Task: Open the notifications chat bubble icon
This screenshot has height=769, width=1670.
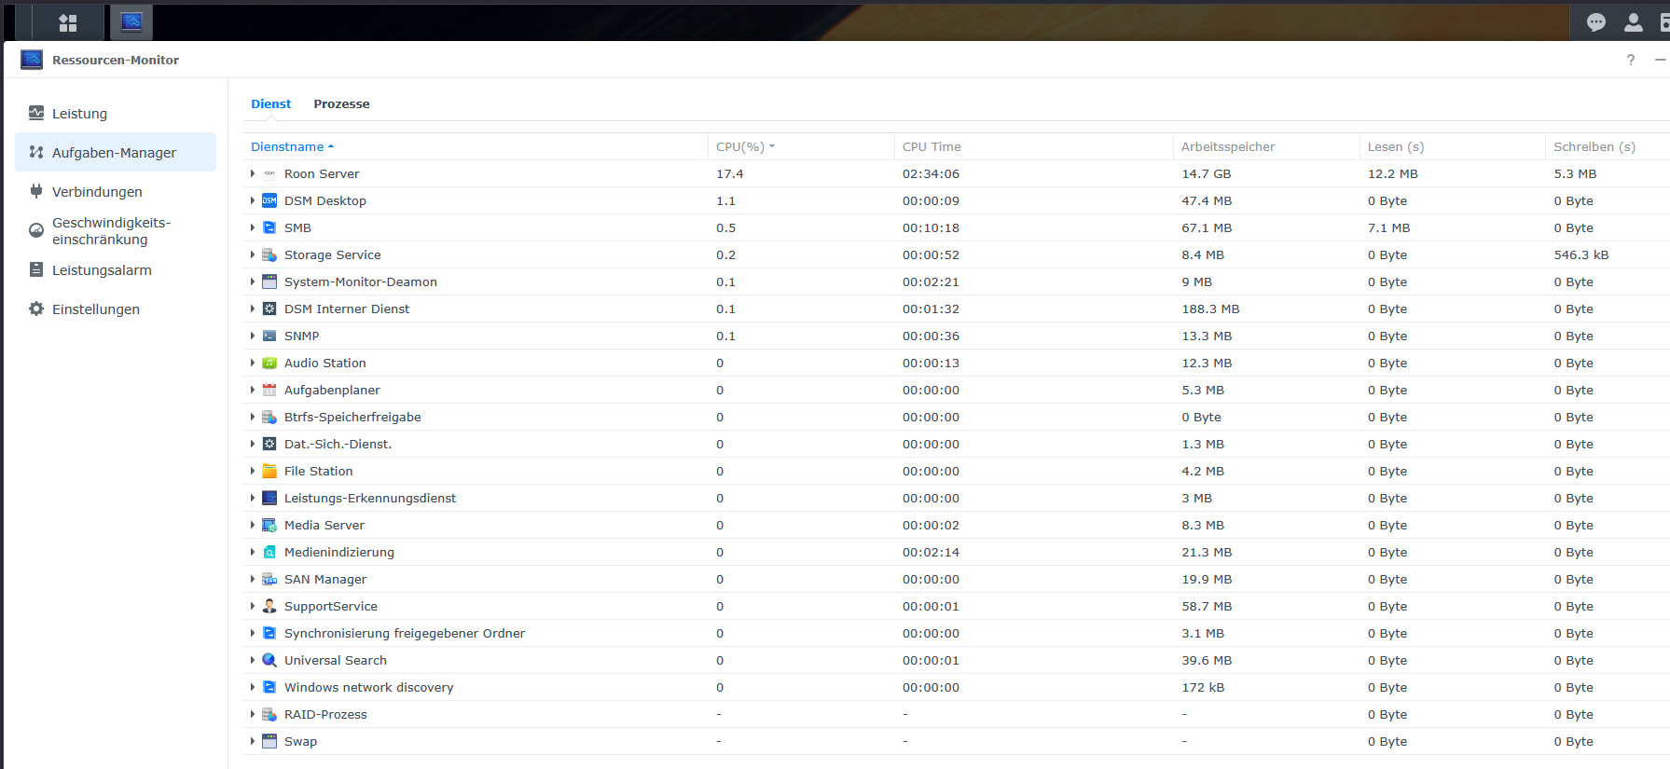Action: [1596, 22]
